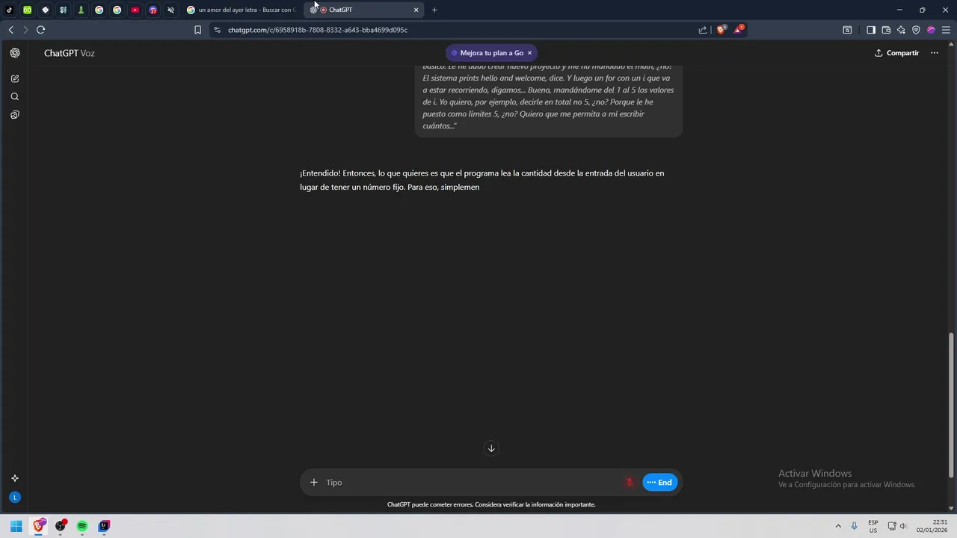Open the pinned Duolingo green tab
Screen dimensions: 957x538
click(28, 10)
